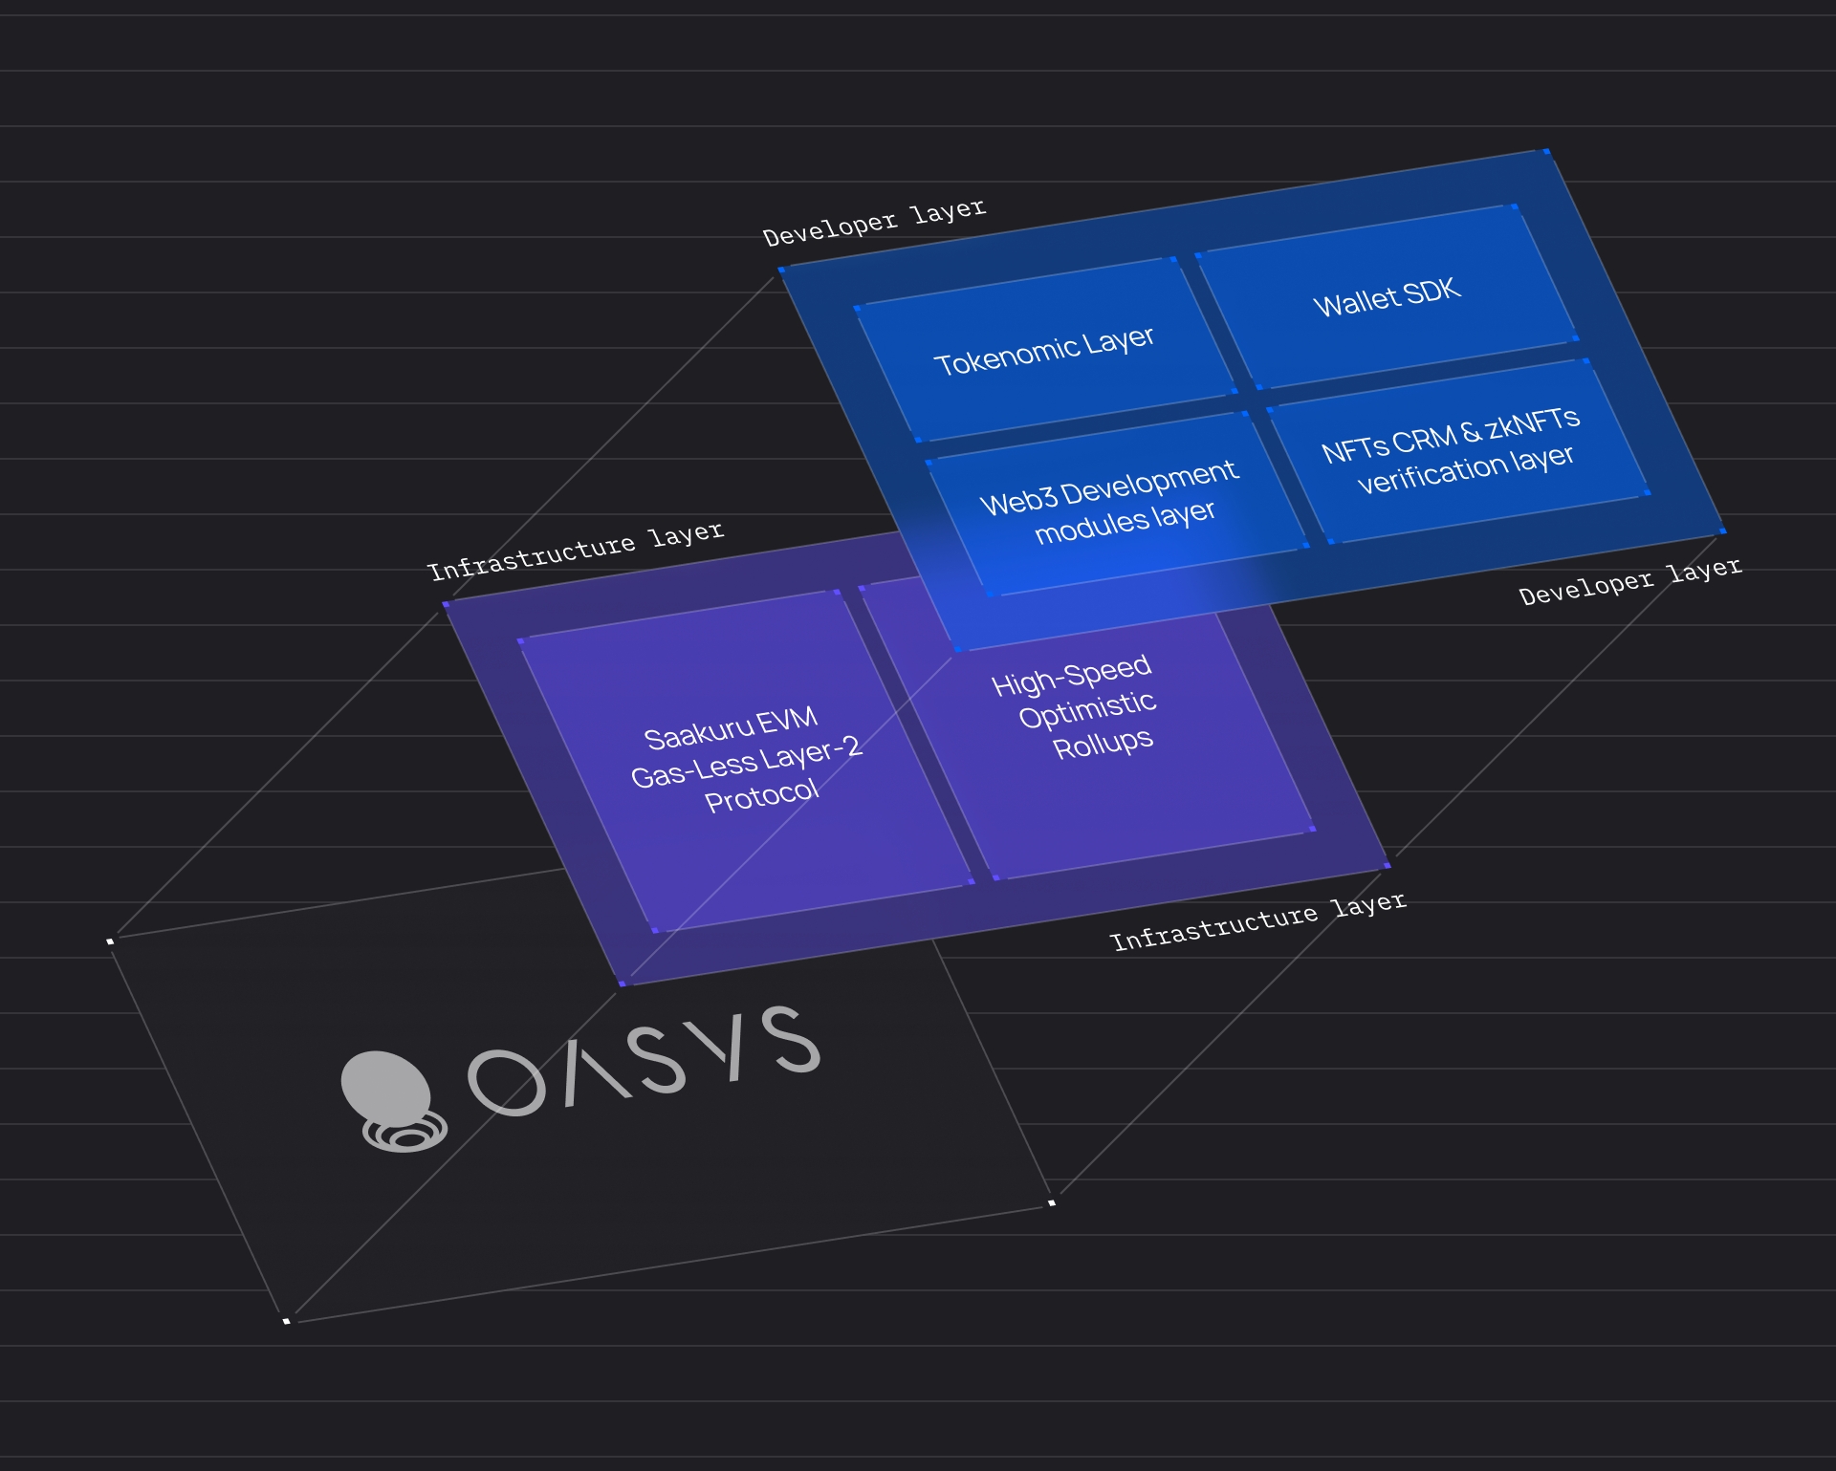Select the Saakuru EVM Gas-Less Layer-2 Protocol box
This screenshot has width=1836, height=1471.
pyautogui.click(x=745, y=760)
